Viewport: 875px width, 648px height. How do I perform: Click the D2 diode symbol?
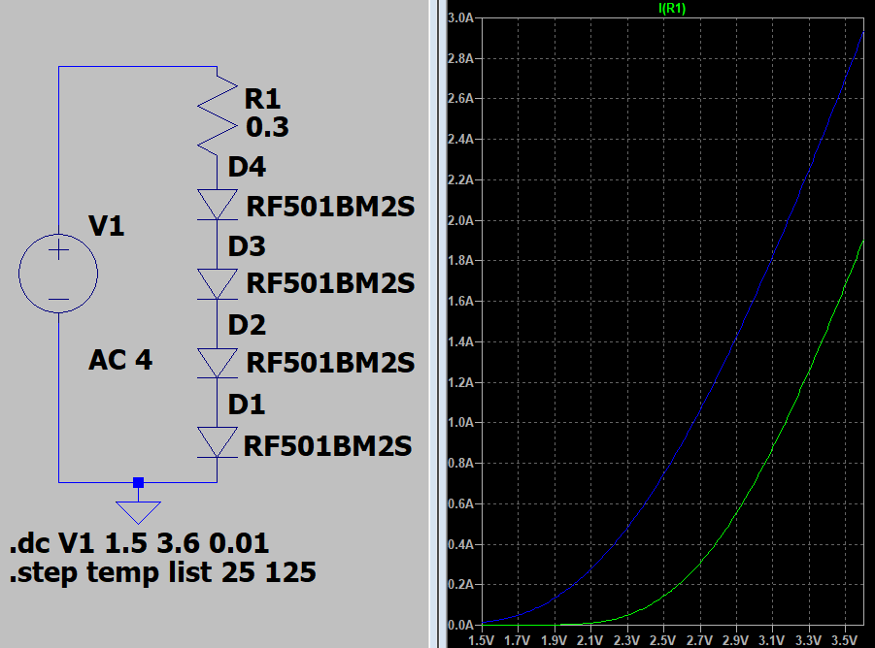click(217, 363)
